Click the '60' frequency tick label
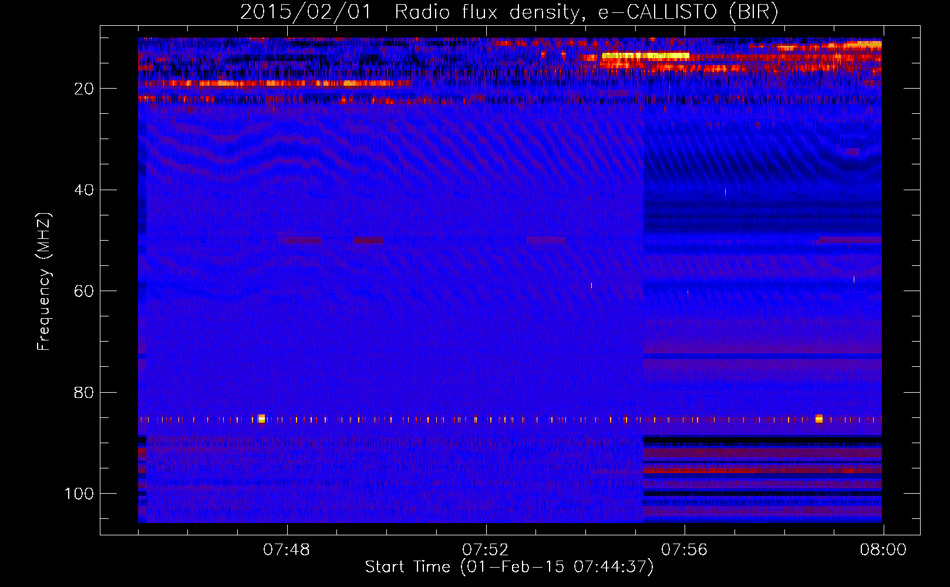 point(85,292)
